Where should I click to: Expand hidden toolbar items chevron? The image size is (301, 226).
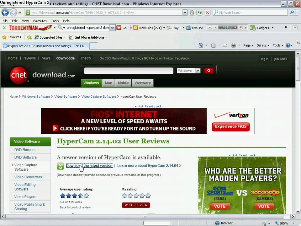click(286, 27)
